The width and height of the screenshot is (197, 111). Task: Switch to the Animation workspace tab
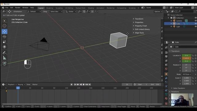click(x=100, y=8)
